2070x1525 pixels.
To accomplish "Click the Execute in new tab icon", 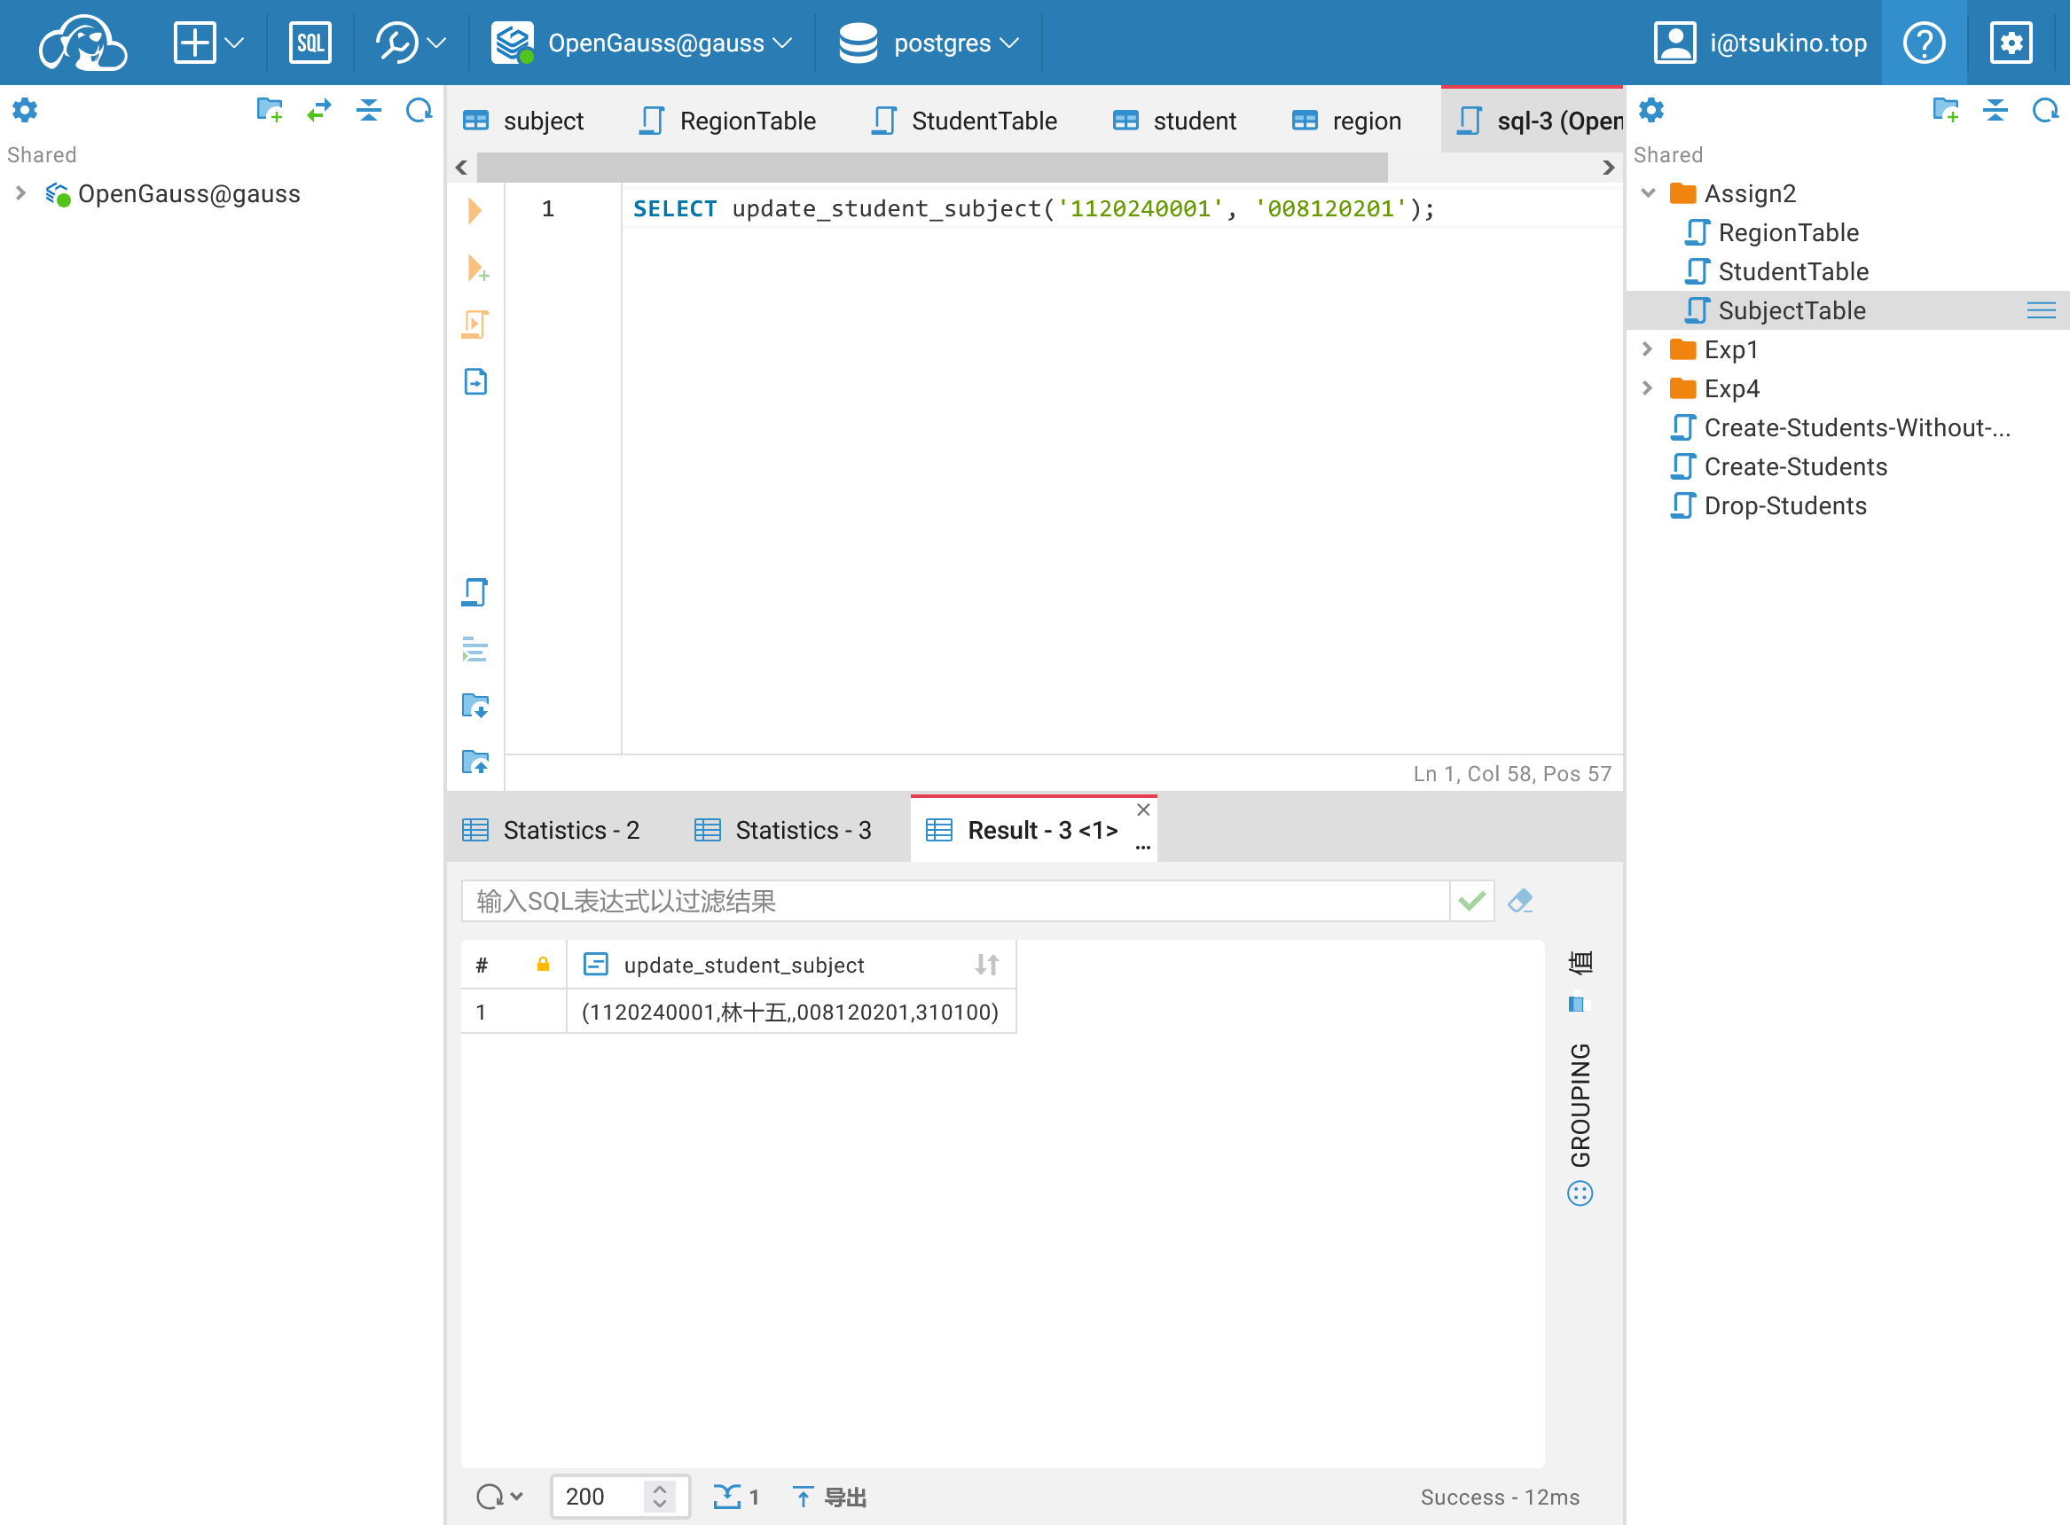I will point(476,269).
